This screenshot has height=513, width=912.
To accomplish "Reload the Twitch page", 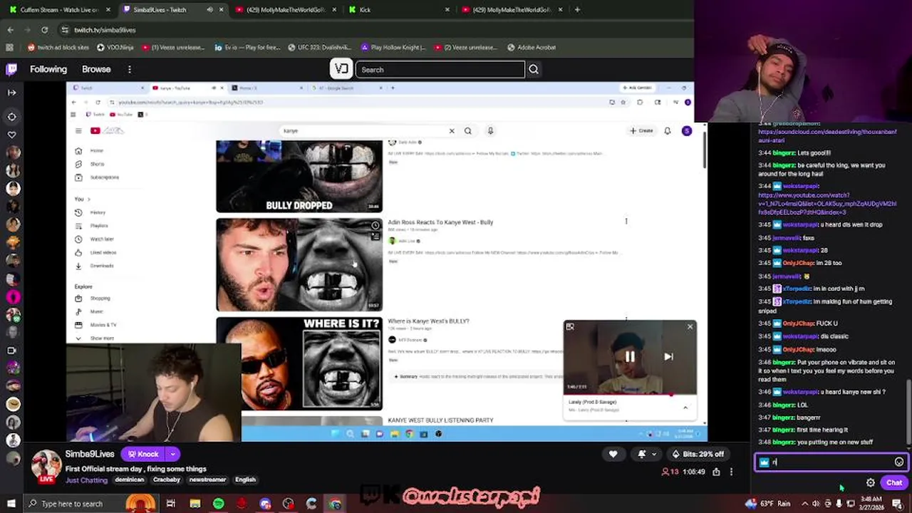I will click(44, 29).
